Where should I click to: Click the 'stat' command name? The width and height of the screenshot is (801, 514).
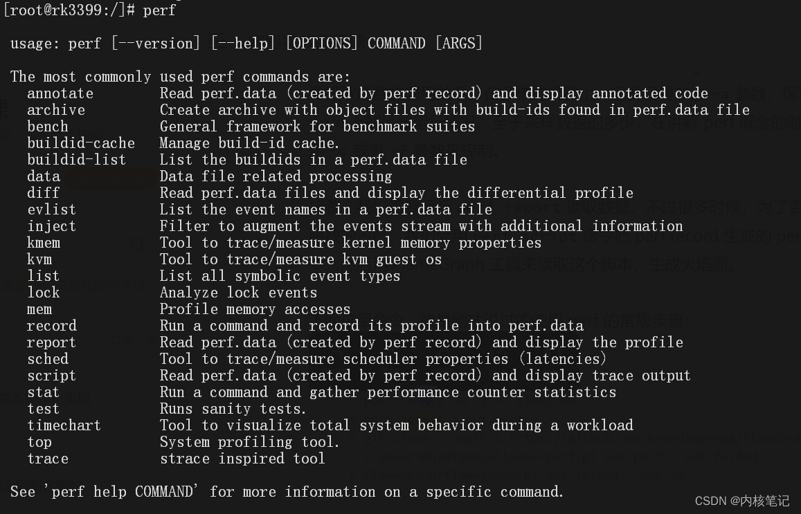[x=44, y=392]
